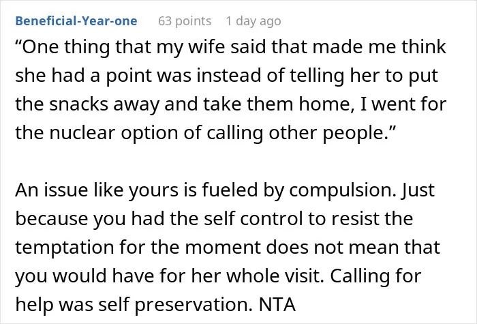The height and width of the screenshot is (324, 477).
Task: Click the 1 day ago timestamp
Action: [x=253, y=21]
